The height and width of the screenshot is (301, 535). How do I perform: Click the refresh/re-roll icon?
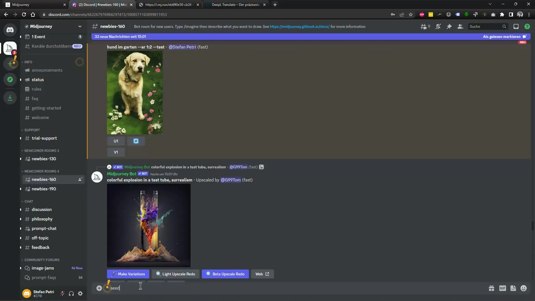[136, 141]
